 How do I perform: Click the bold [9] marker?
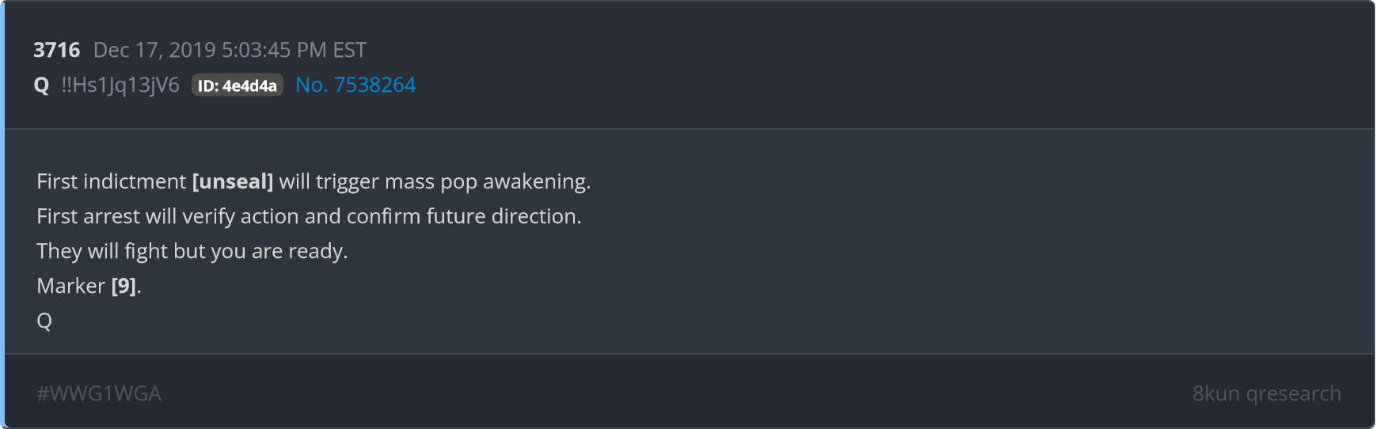pos(124,286)
